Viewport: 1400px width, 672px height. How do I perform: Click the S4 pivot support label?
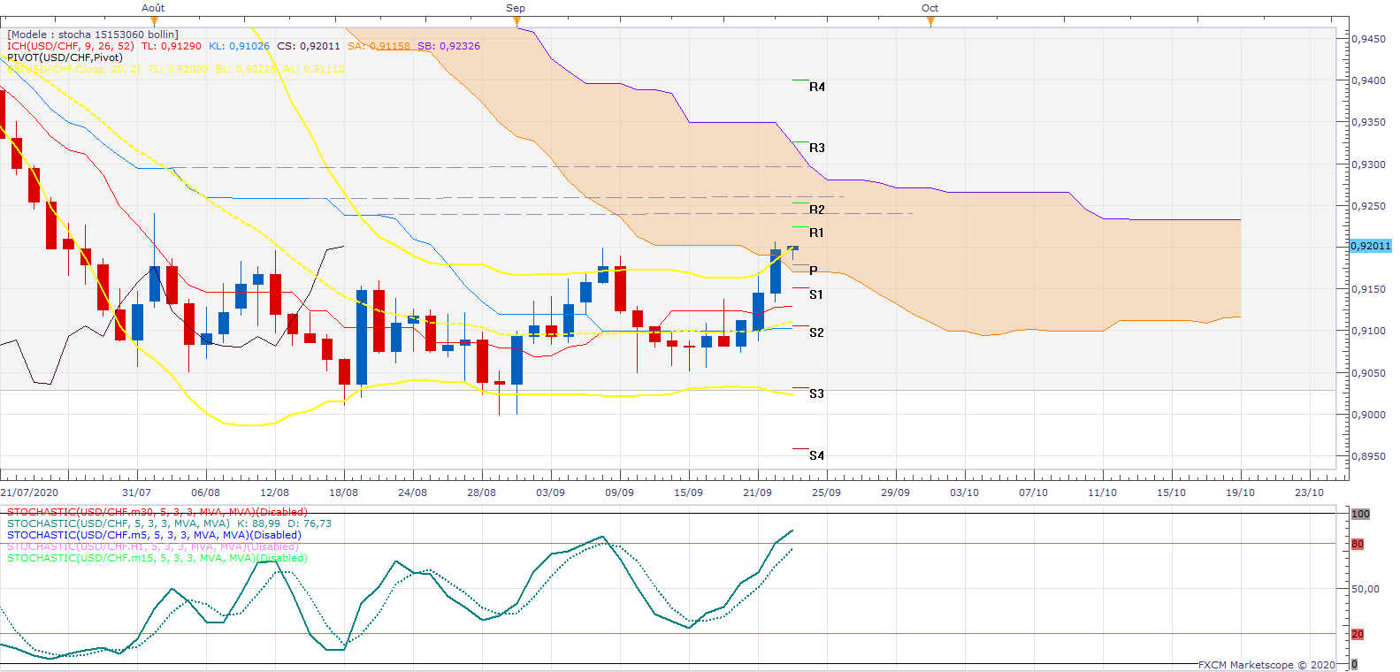(816, 455)
